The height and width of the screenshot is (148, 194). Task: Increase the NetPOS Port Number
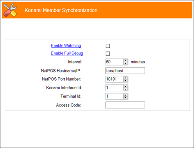point(125,78)
